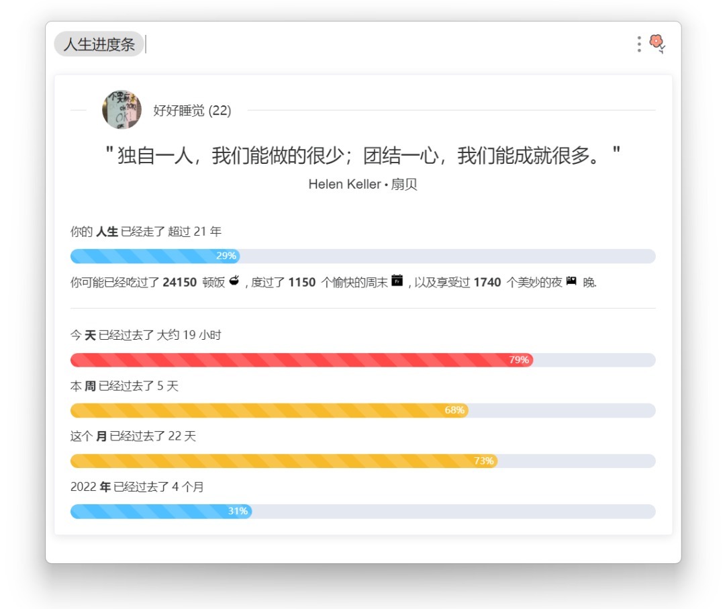Viewport: 725px width, 609px height.
Task: Click the 1150 weekends count number
Action: pyautogui.click(x=301, y=283)
